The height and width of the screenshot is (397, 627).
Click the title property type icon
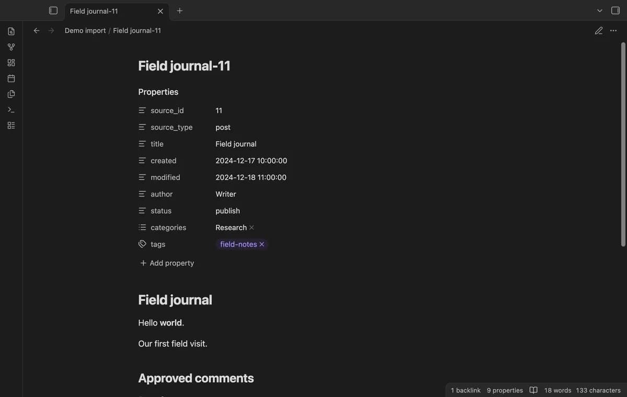(x=142, y=144)
